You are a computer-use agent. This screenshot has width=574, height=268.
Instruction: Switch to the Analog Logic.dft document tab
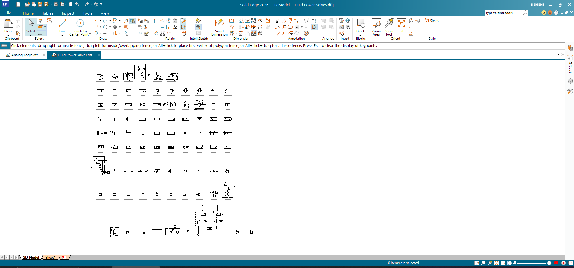(24, 55)
